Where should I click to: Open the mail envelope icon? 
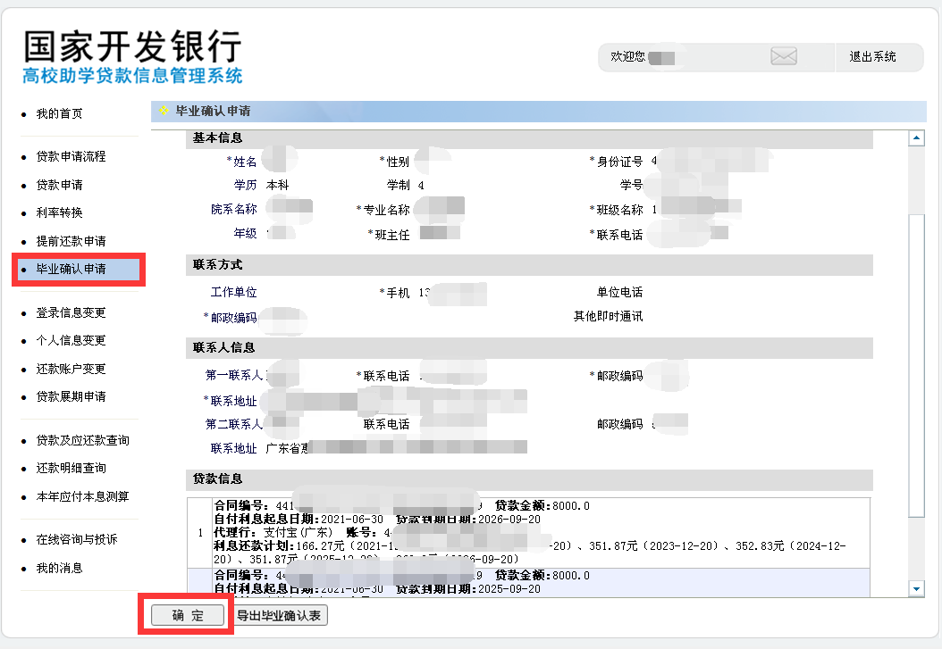pyautogui.click(x=783, y=57)
